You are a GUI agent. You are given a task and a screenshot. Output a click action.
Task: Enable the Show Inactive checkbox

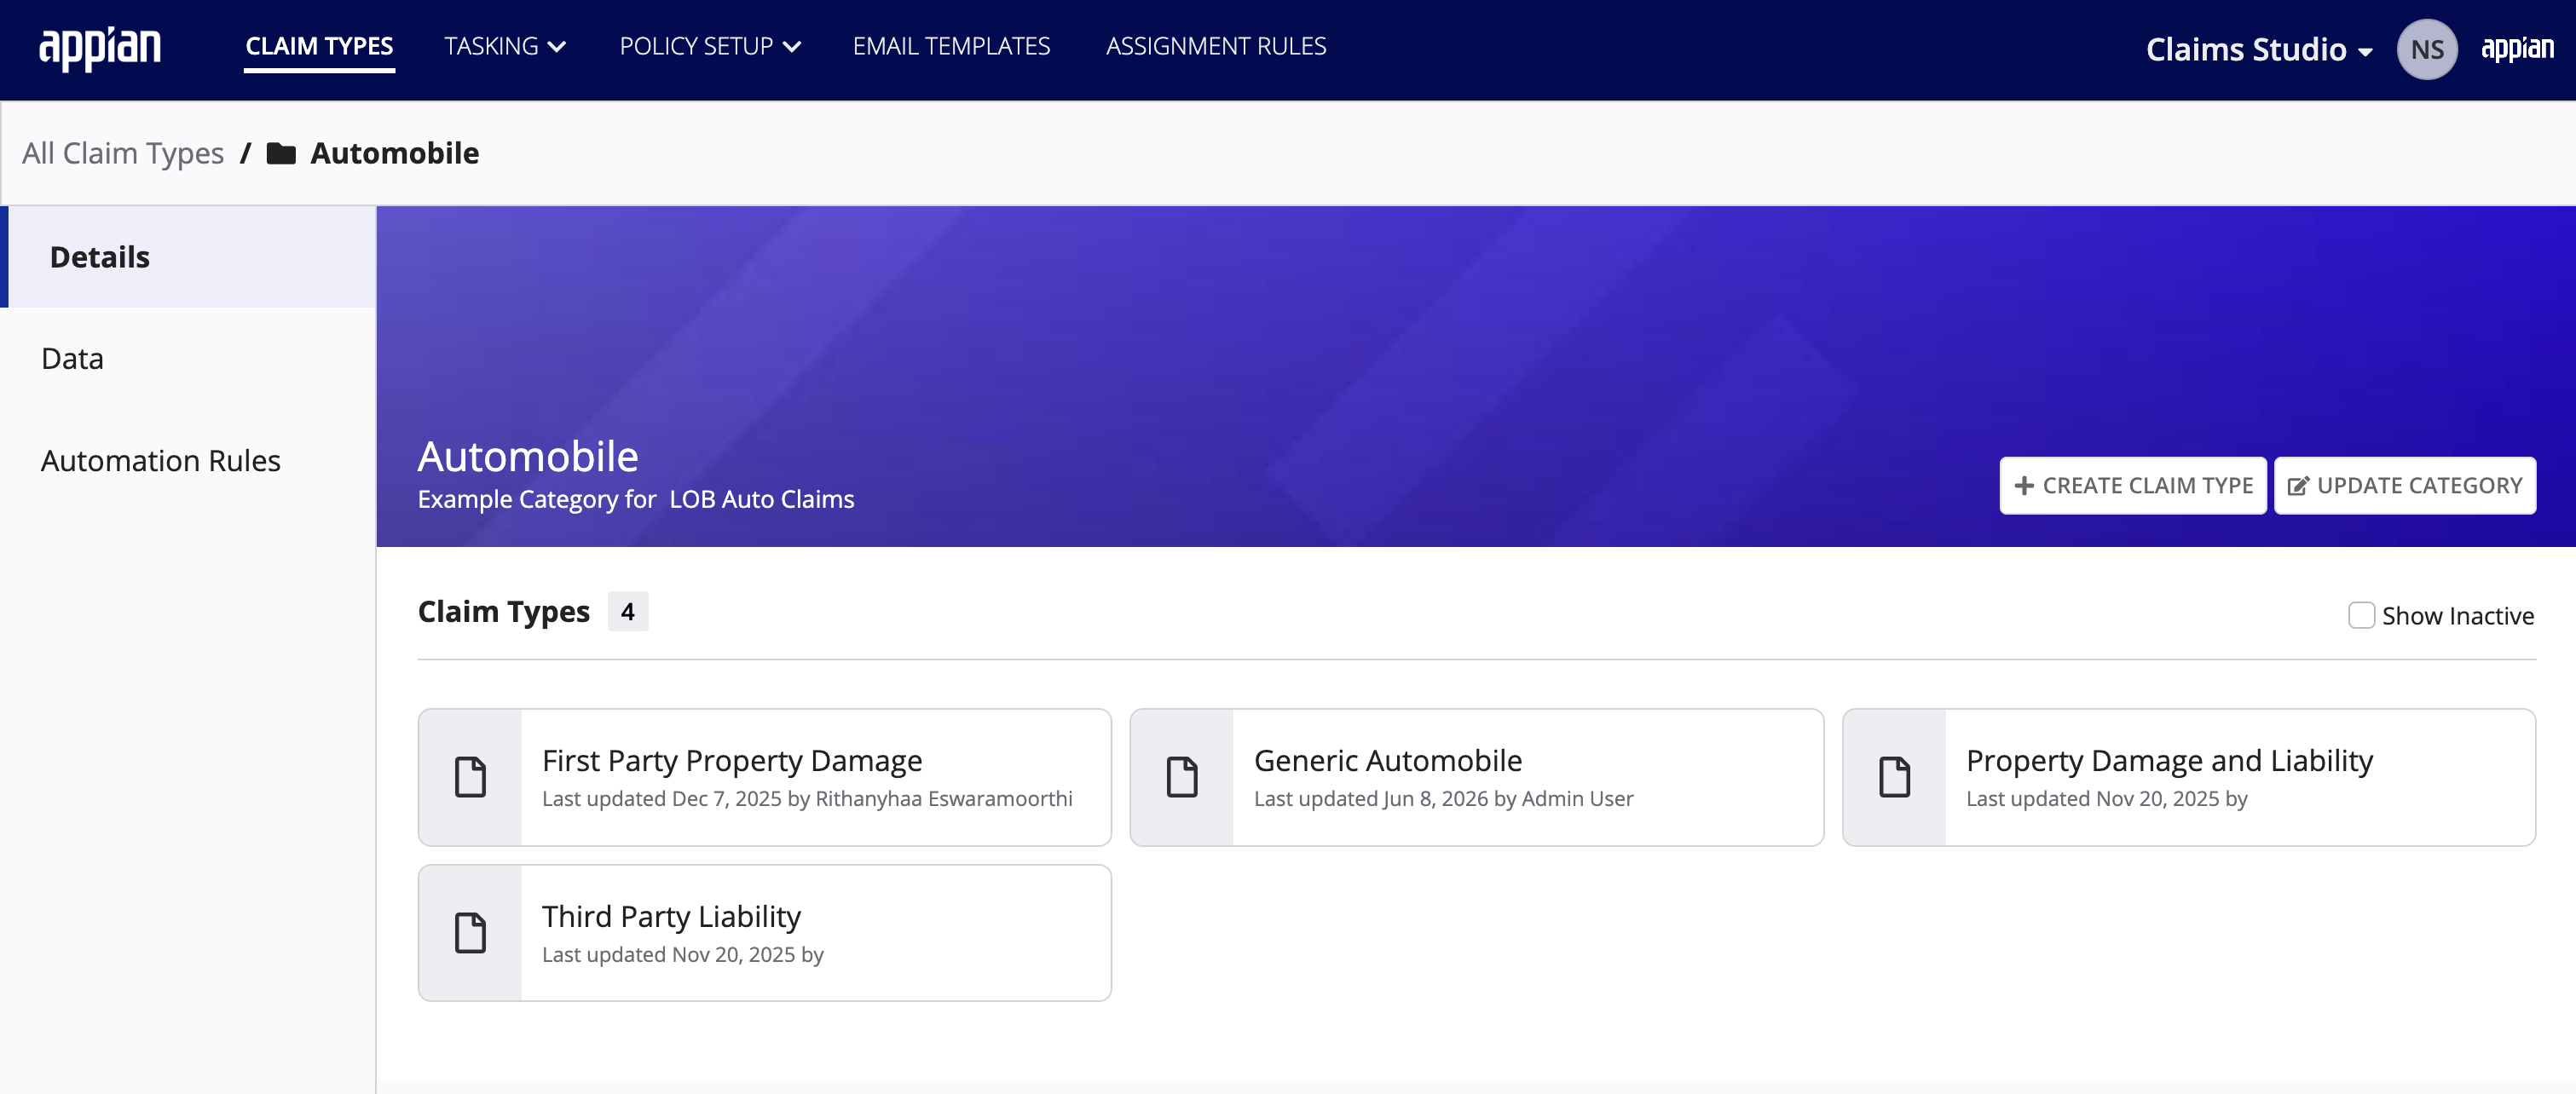(x=2361, y=614)
